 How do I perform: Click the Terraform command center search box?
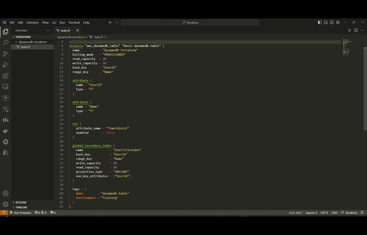190,22
